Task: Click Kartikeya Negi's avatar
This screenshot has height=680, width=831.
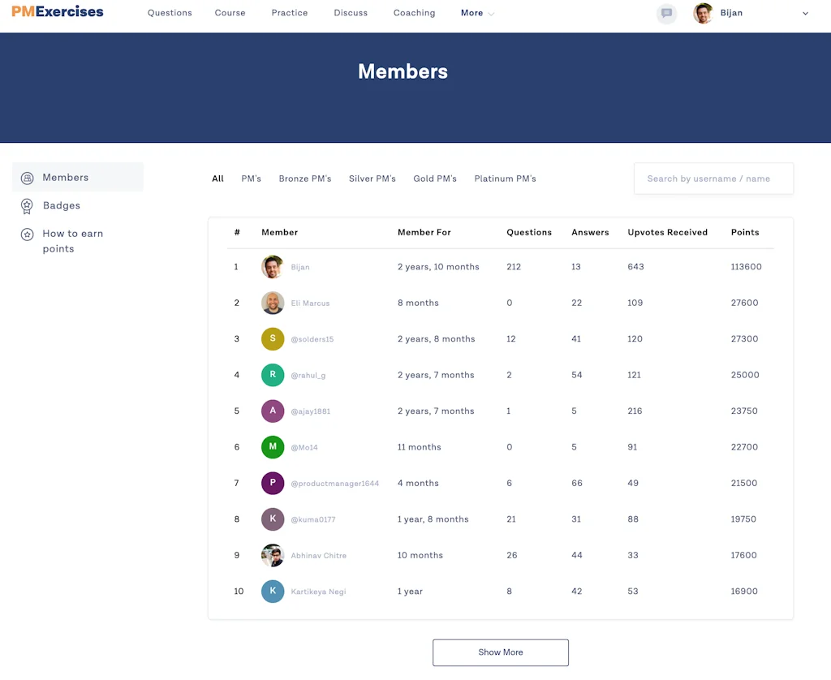Action: (272, 591)
